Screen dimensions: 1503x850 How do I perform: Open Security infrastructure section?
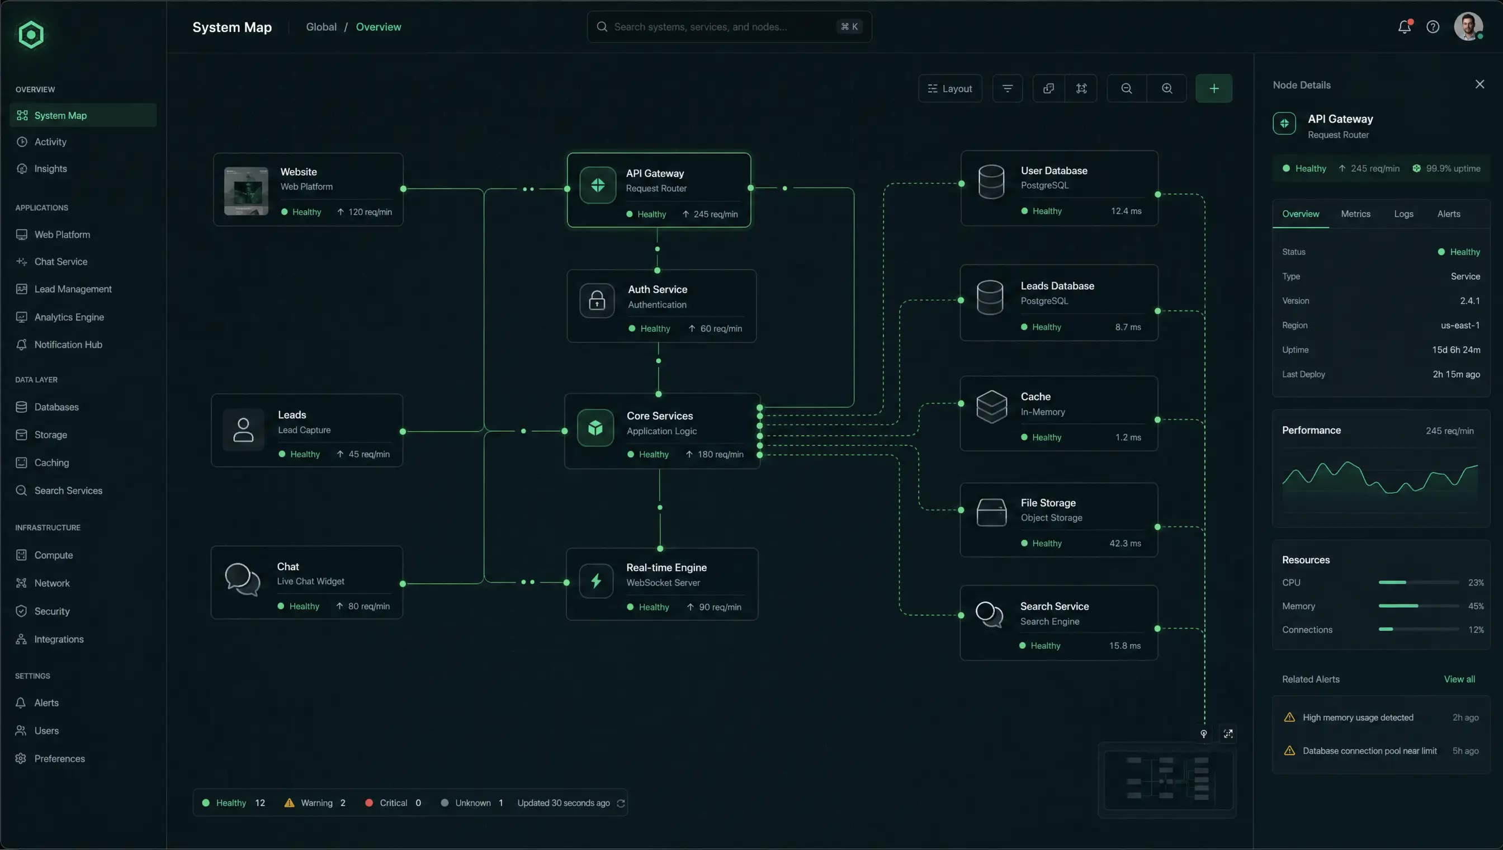click(x=83, y=612)
